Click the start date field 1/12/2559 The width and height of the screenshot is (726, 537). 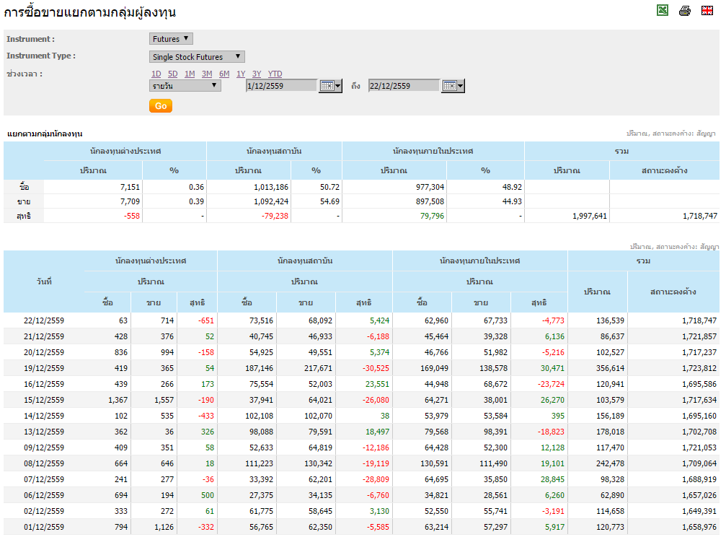[281, 86]
